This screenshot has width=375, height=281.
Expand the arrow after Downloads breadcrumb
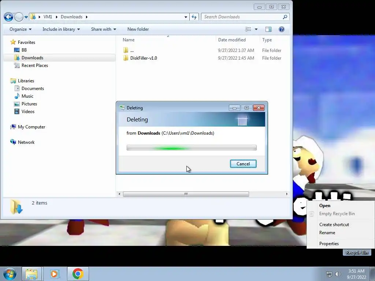click(86, 17)
